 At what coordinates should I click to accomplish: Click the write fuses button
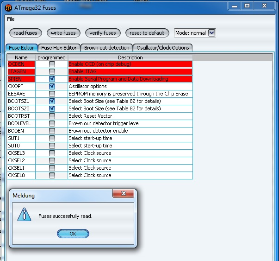click(63, 33)
